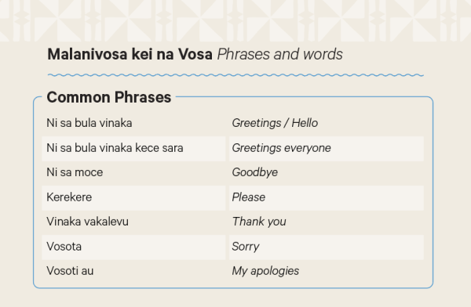Select the phrase 'Vosoti au'
471x307 pixels.
click(70, 271)
